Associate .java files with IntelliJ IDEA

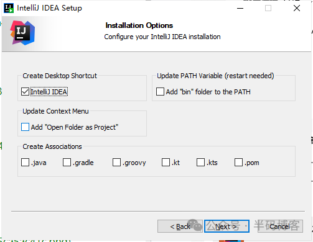coord(25,163)
